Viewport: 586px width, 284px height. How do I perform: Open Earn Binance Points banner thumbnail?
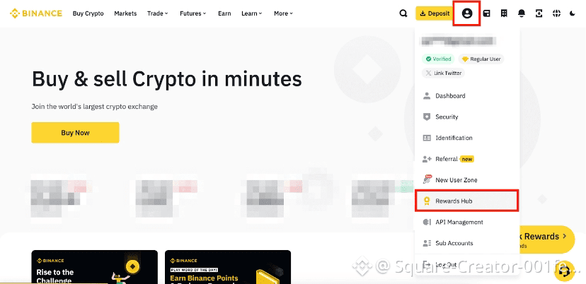point(228,267)
